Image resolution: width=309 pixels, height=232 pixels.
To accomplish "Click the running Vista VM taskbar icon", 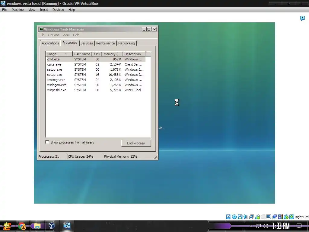I will tap(67, 226).
